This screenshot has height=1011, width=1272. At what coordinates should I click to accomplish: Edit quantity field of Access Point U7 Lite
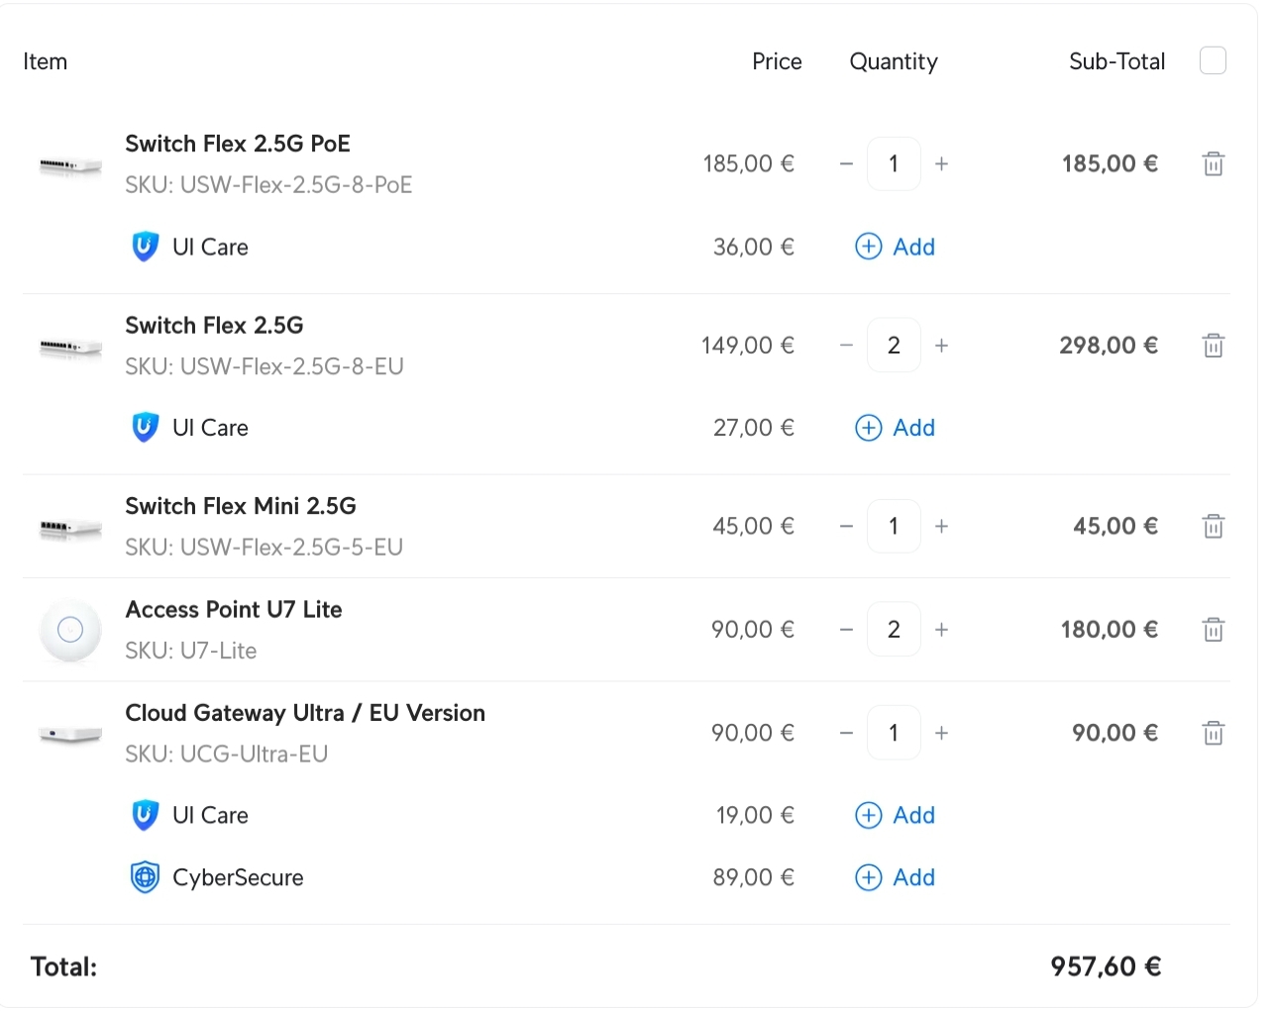point(894,630)
